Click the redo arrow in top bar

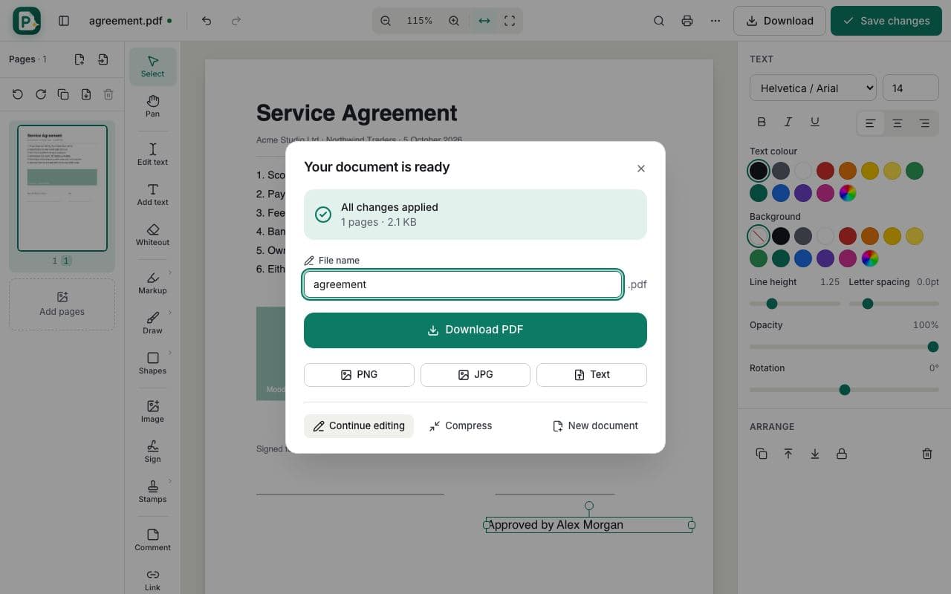pos(236,21)
